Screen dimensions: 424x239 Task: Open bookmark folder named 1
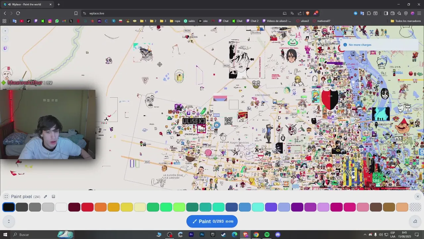(x=143, y=21)
